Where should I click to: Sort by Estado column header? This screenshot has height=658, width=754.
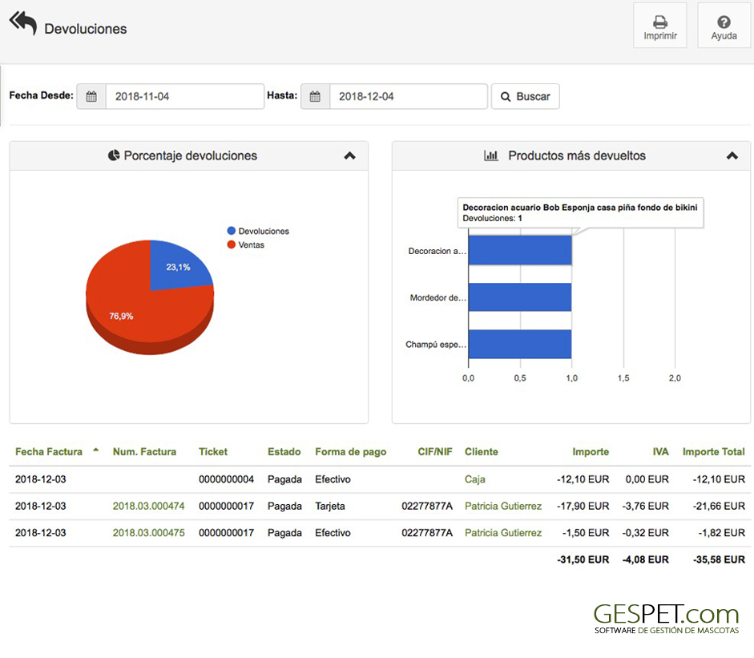coord(284,452)
